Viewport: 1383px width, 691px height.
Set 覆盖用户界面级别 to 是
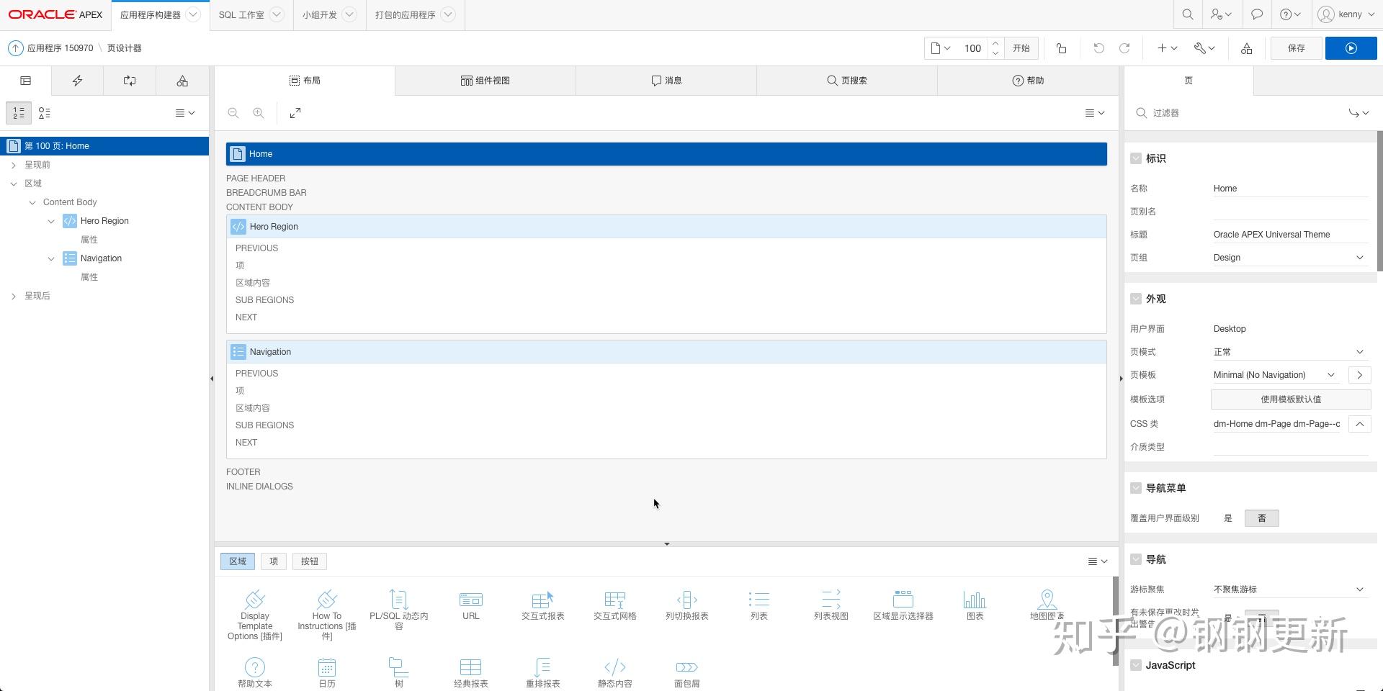click(x=1229, y=518)
